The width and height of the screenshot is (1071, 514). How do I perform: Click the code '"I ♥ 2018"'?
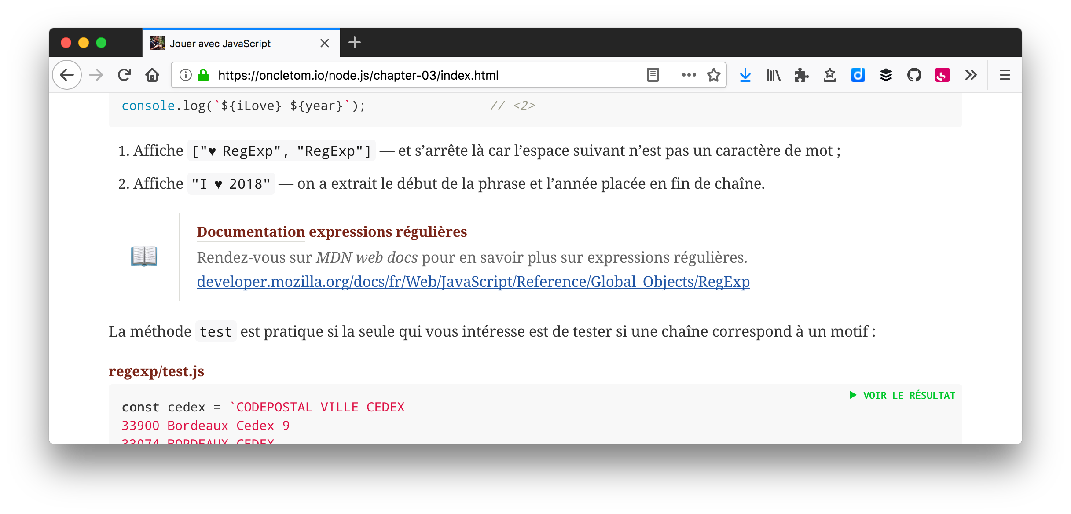[231, 184]
